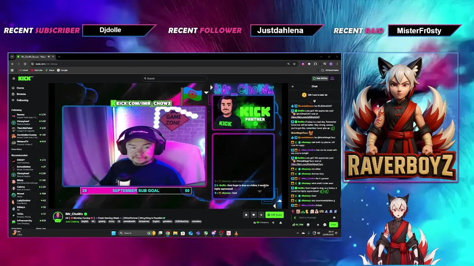Viewport: 474px width, 266px height.
Task: Open Windows Start menu
Action: [x=114, y=233]
